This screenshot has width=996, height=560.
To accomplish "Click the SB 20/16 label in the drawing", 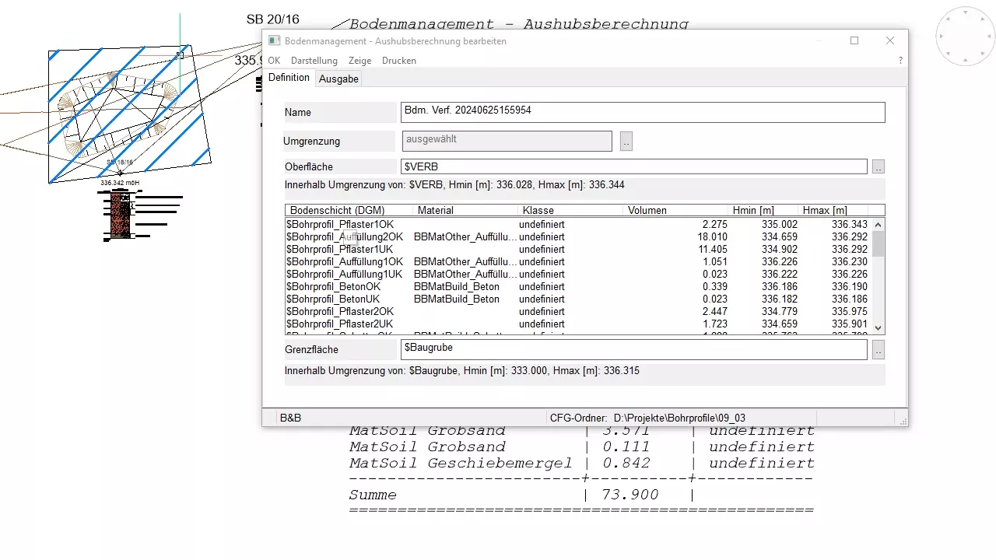I will tap(272, 19).
